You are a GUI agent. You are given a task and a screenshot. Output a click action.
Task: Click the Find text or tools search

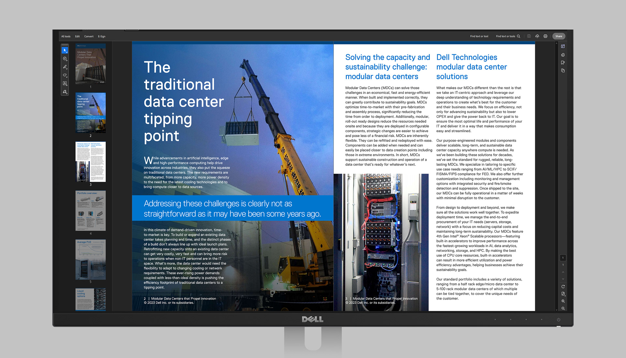(x=508, y=36)
